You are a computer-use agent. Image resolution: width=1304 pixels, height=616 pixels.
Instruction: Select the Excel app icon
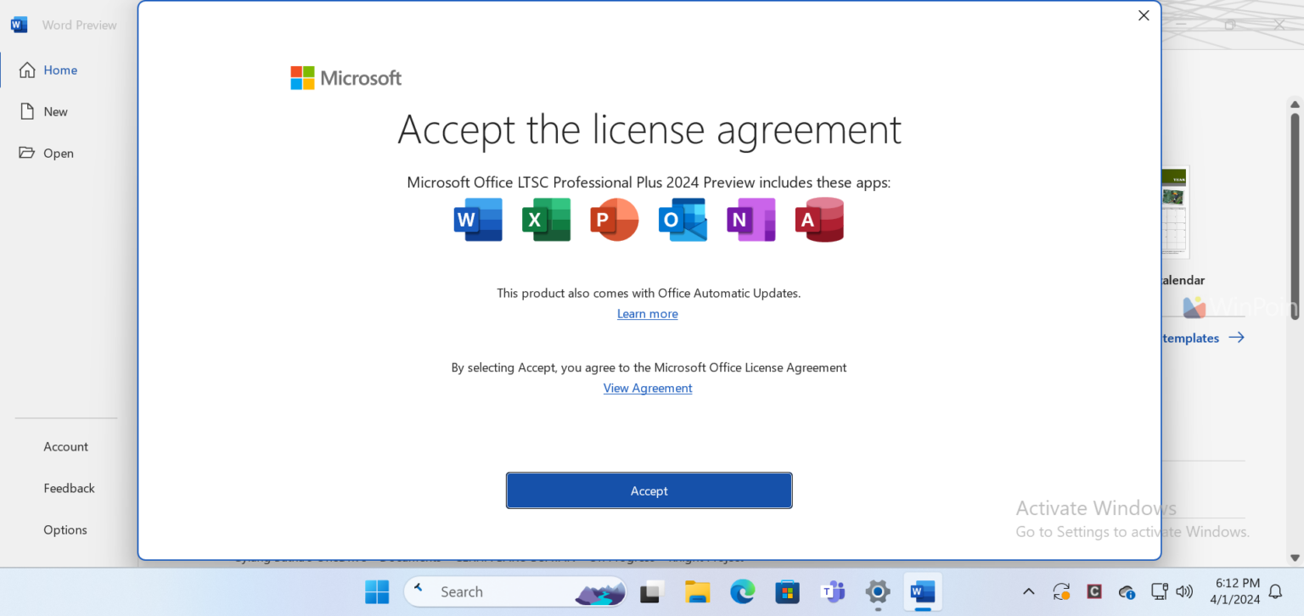point(546,219)
